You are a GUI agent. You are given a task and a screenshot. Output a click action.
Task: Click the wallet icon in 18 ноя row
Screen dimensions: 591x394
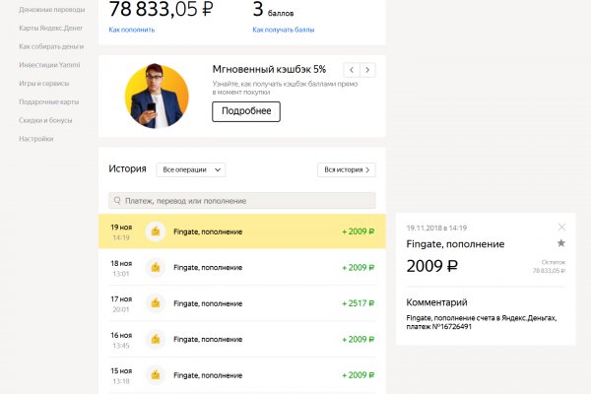click(x=155, y=267)
